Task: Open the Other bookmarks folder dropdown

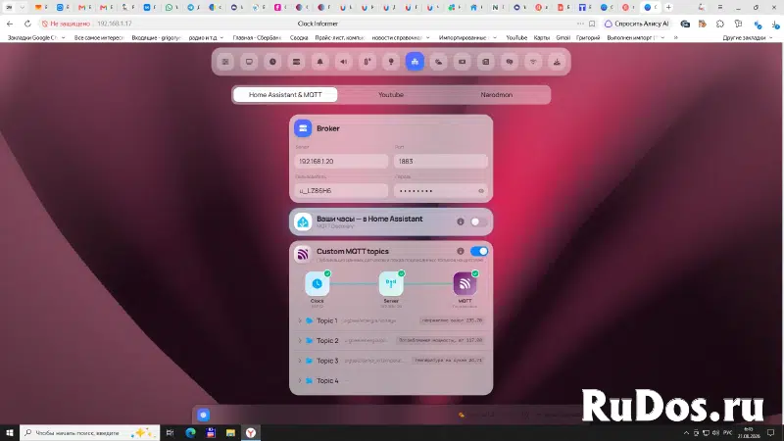Action: [x=747, y=37]
